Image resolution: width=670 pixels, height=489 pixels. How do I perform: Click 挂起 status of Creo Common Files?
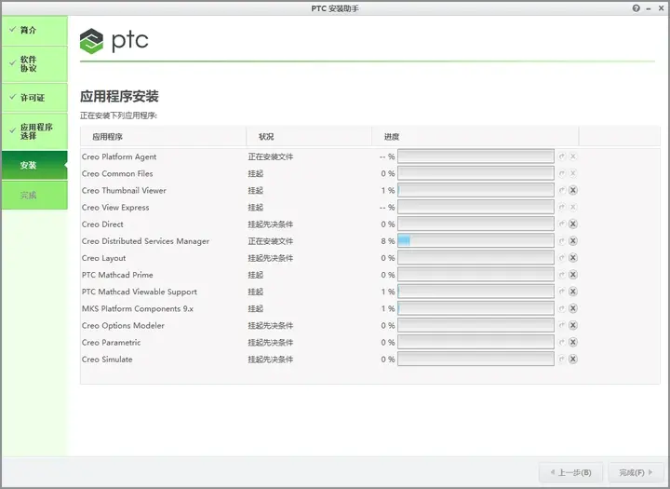point(256,173)
